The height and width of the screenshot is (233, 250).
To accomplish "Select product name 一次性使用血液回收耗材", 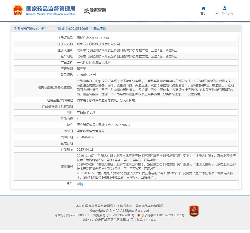I will pyautogui.click(x=94, y=62).
